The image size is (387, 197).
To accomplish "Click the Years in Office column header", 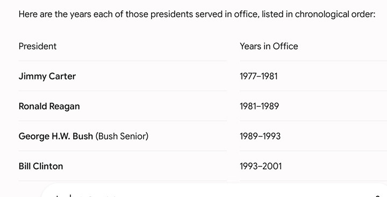I will [269, 46].
